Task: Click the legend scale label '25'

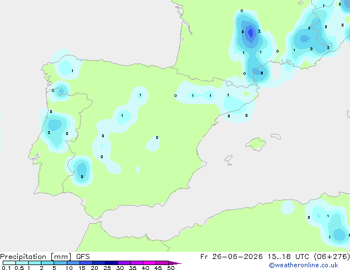Action: pos(107,268)
